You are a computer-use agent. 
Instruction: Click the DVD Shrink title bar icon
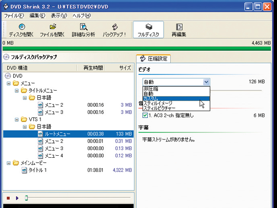point(6,6)
